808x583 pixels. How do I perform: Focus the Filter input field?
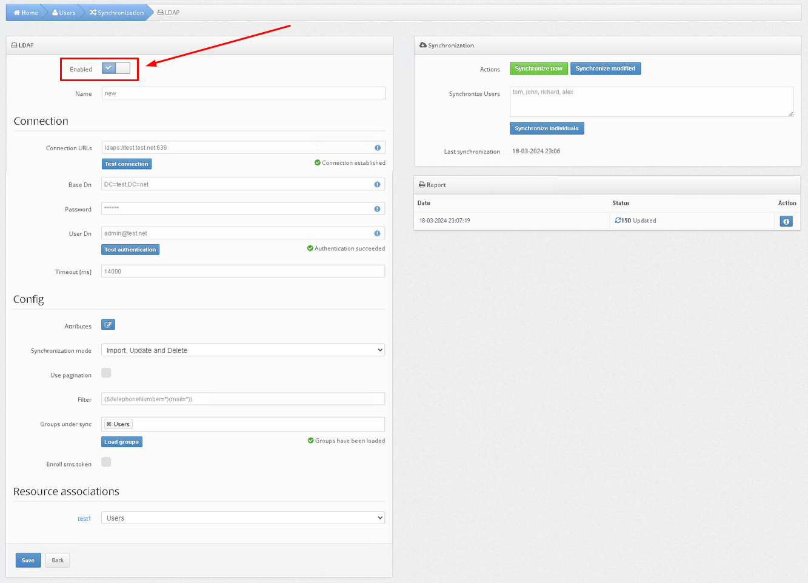[x=243, y=399]
